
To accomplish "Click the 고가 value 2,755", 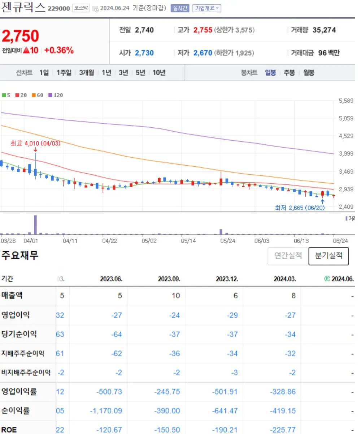I will (x=203, y=30).
